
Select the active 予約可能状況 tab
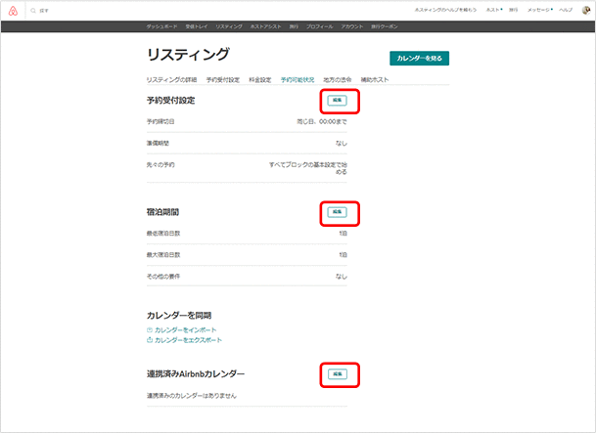click(298, 80)
